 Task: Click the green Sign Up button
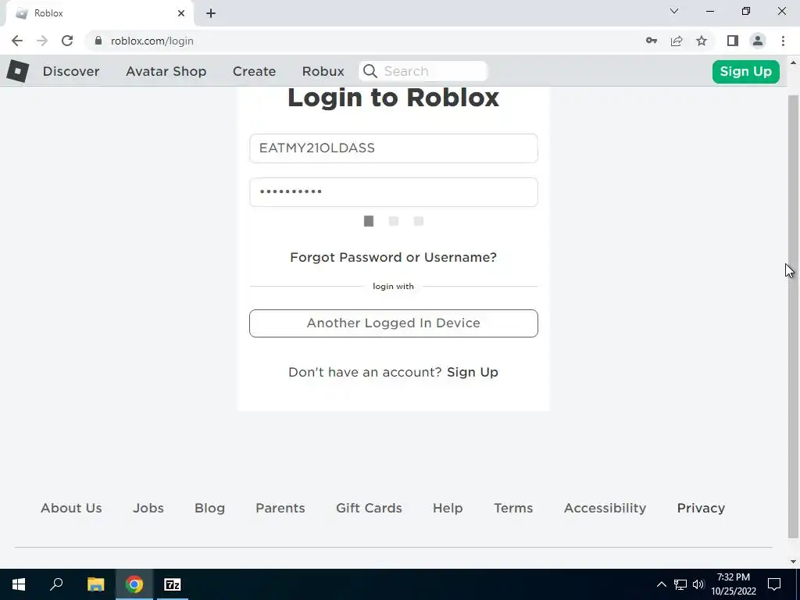(x=745, y=71)
